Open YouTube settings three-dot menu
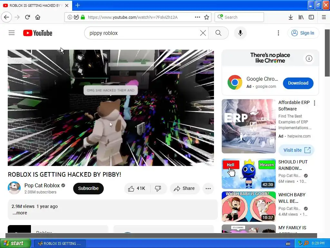The height and width of the screenshot is (248, 330). [278, 33]
